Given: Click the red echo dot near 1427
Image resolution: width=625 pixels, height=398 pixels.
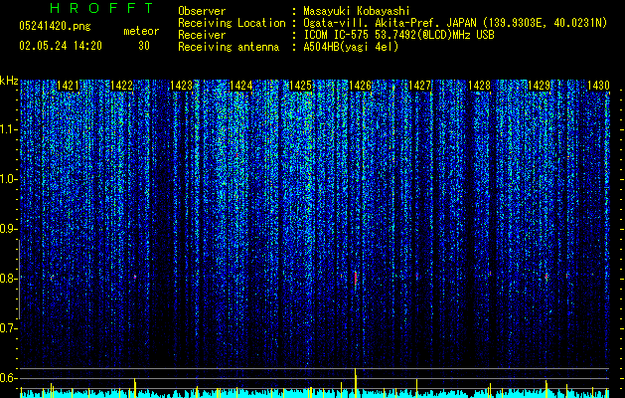Looking at the screenshot, I should click(x=417, y=275).
